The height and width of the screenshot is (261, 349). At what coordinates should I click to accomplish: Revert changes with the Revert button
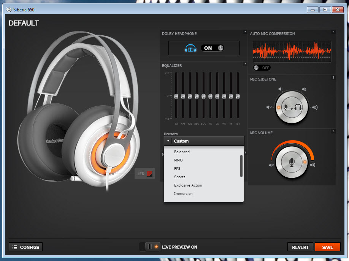pyautogui.click(x=300, y=247)
